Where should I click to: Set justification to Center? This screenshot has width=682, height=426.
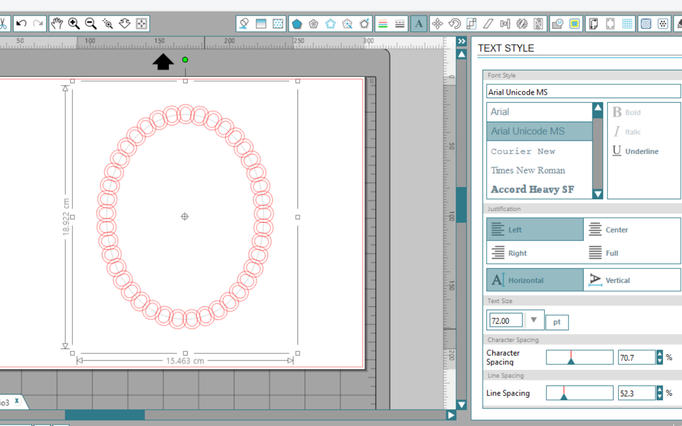617,229
